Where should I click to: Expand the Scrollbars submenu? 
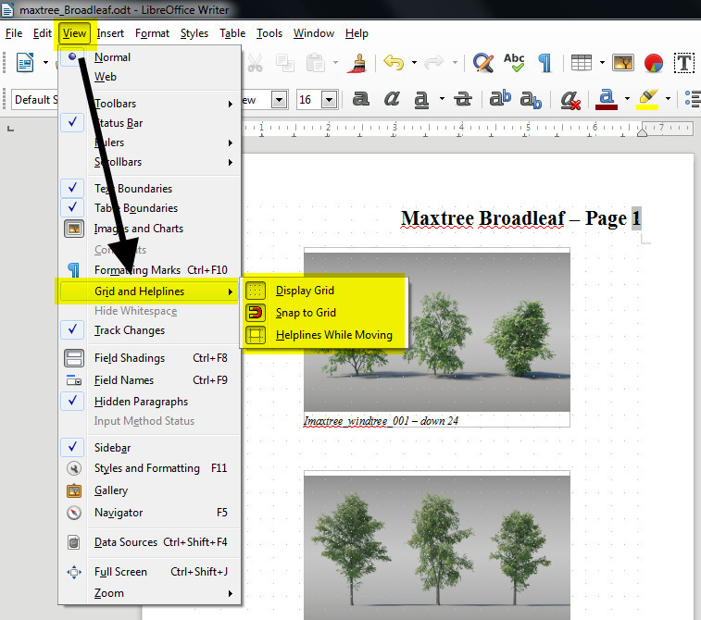coord(149,162)
